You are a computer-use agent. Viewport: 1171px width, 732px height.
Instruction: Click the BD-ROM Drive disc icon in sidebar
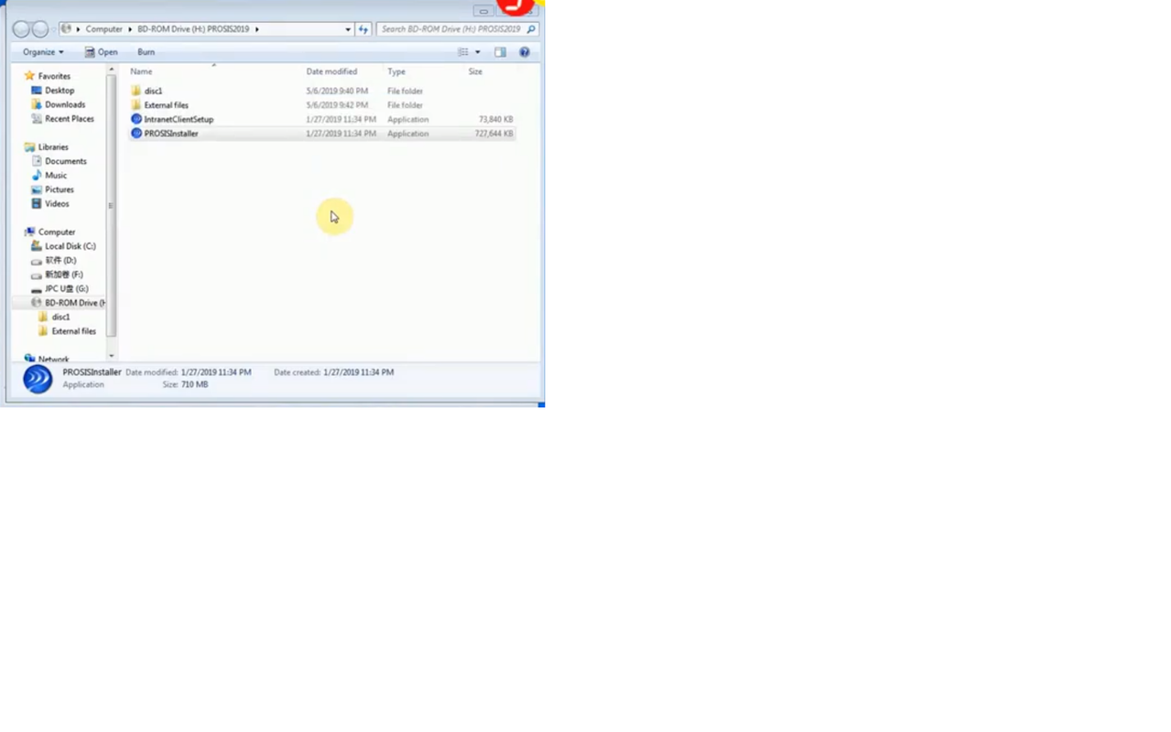pyautogui.click(x=37, y=303)
